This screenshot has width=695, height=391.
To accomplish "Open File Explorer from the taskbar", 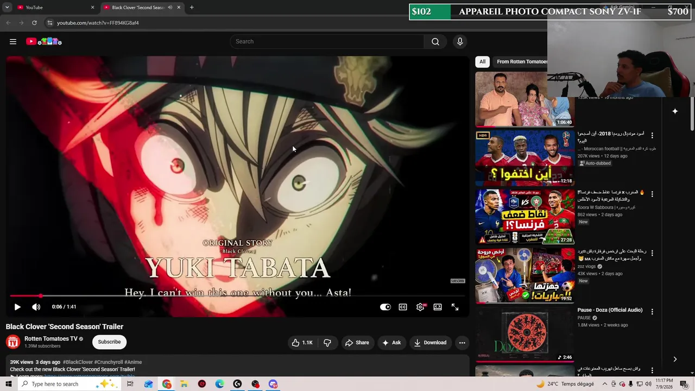I will pos(184,384).
